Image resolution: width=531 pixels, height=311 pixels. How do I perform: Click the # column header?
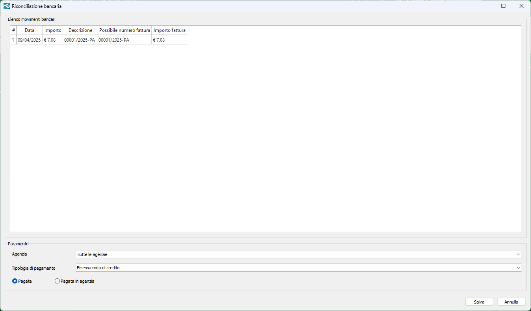[13, 30]
